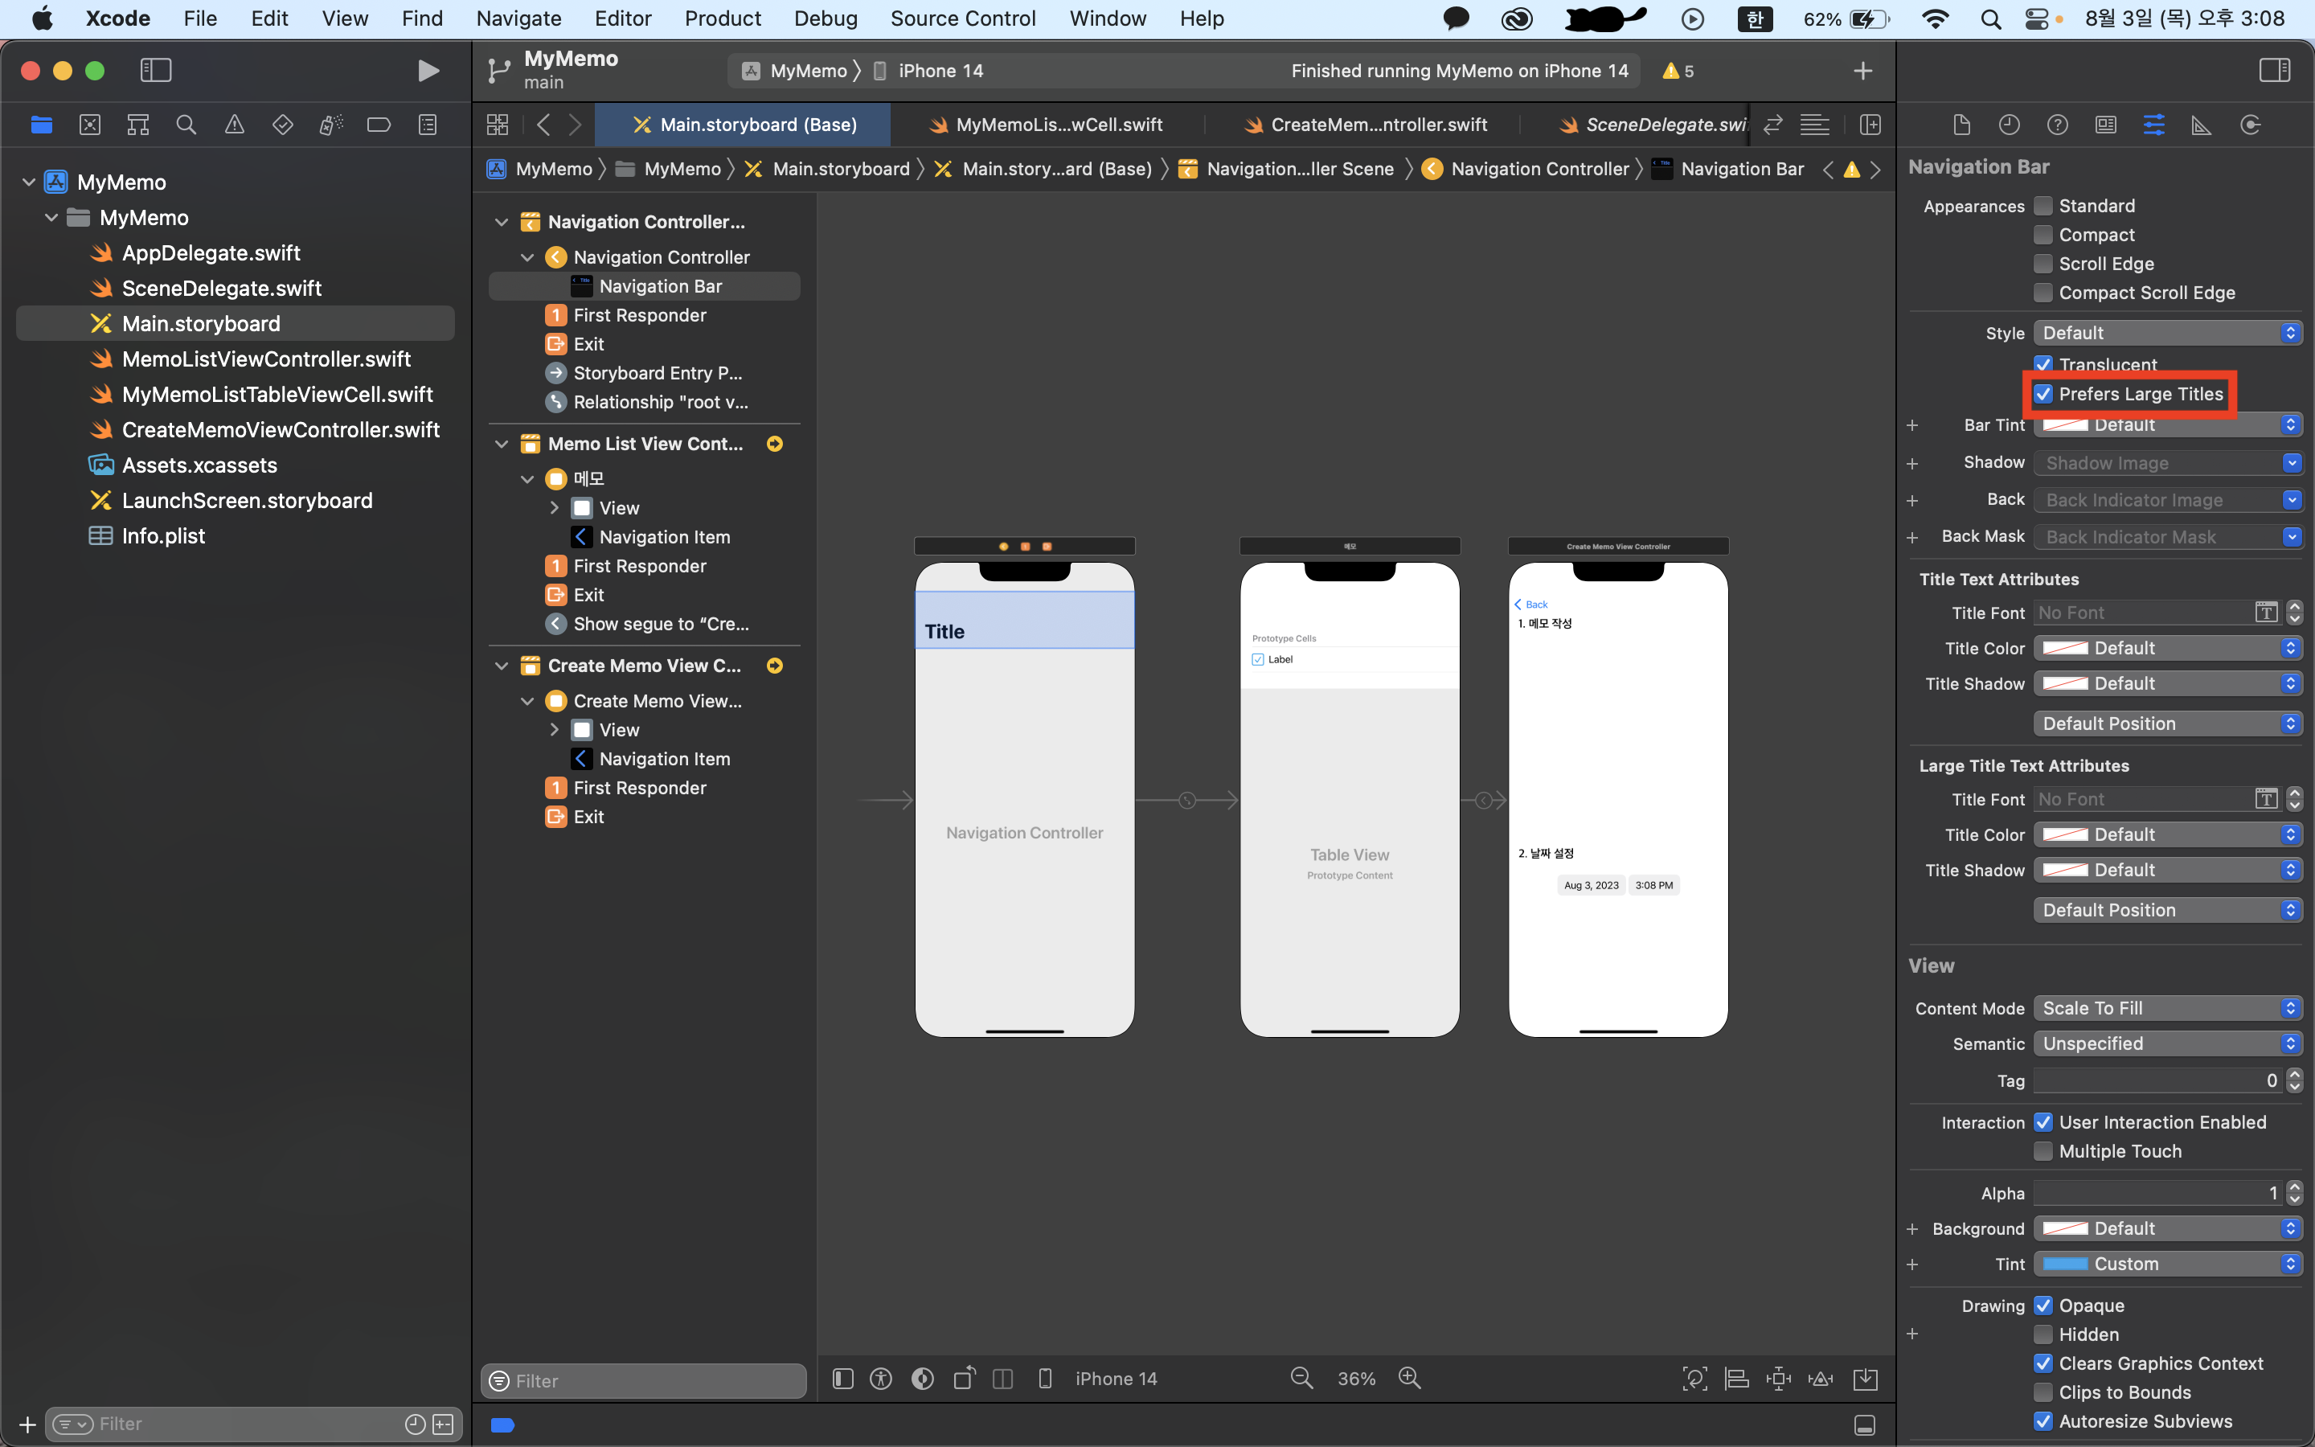Open the Style dropdown
This screenshot has width=2315, height=1447.
coord(2168,333)
